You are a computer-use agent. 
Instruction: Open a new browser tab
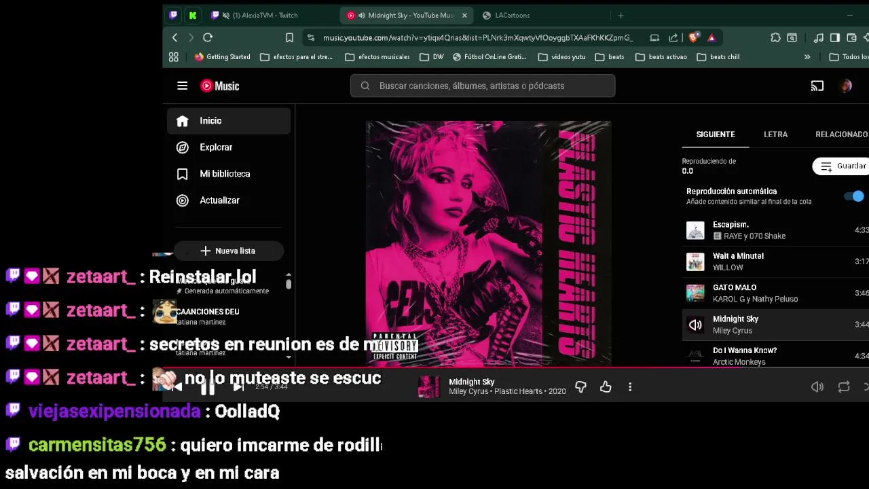(x=621, y=15)
